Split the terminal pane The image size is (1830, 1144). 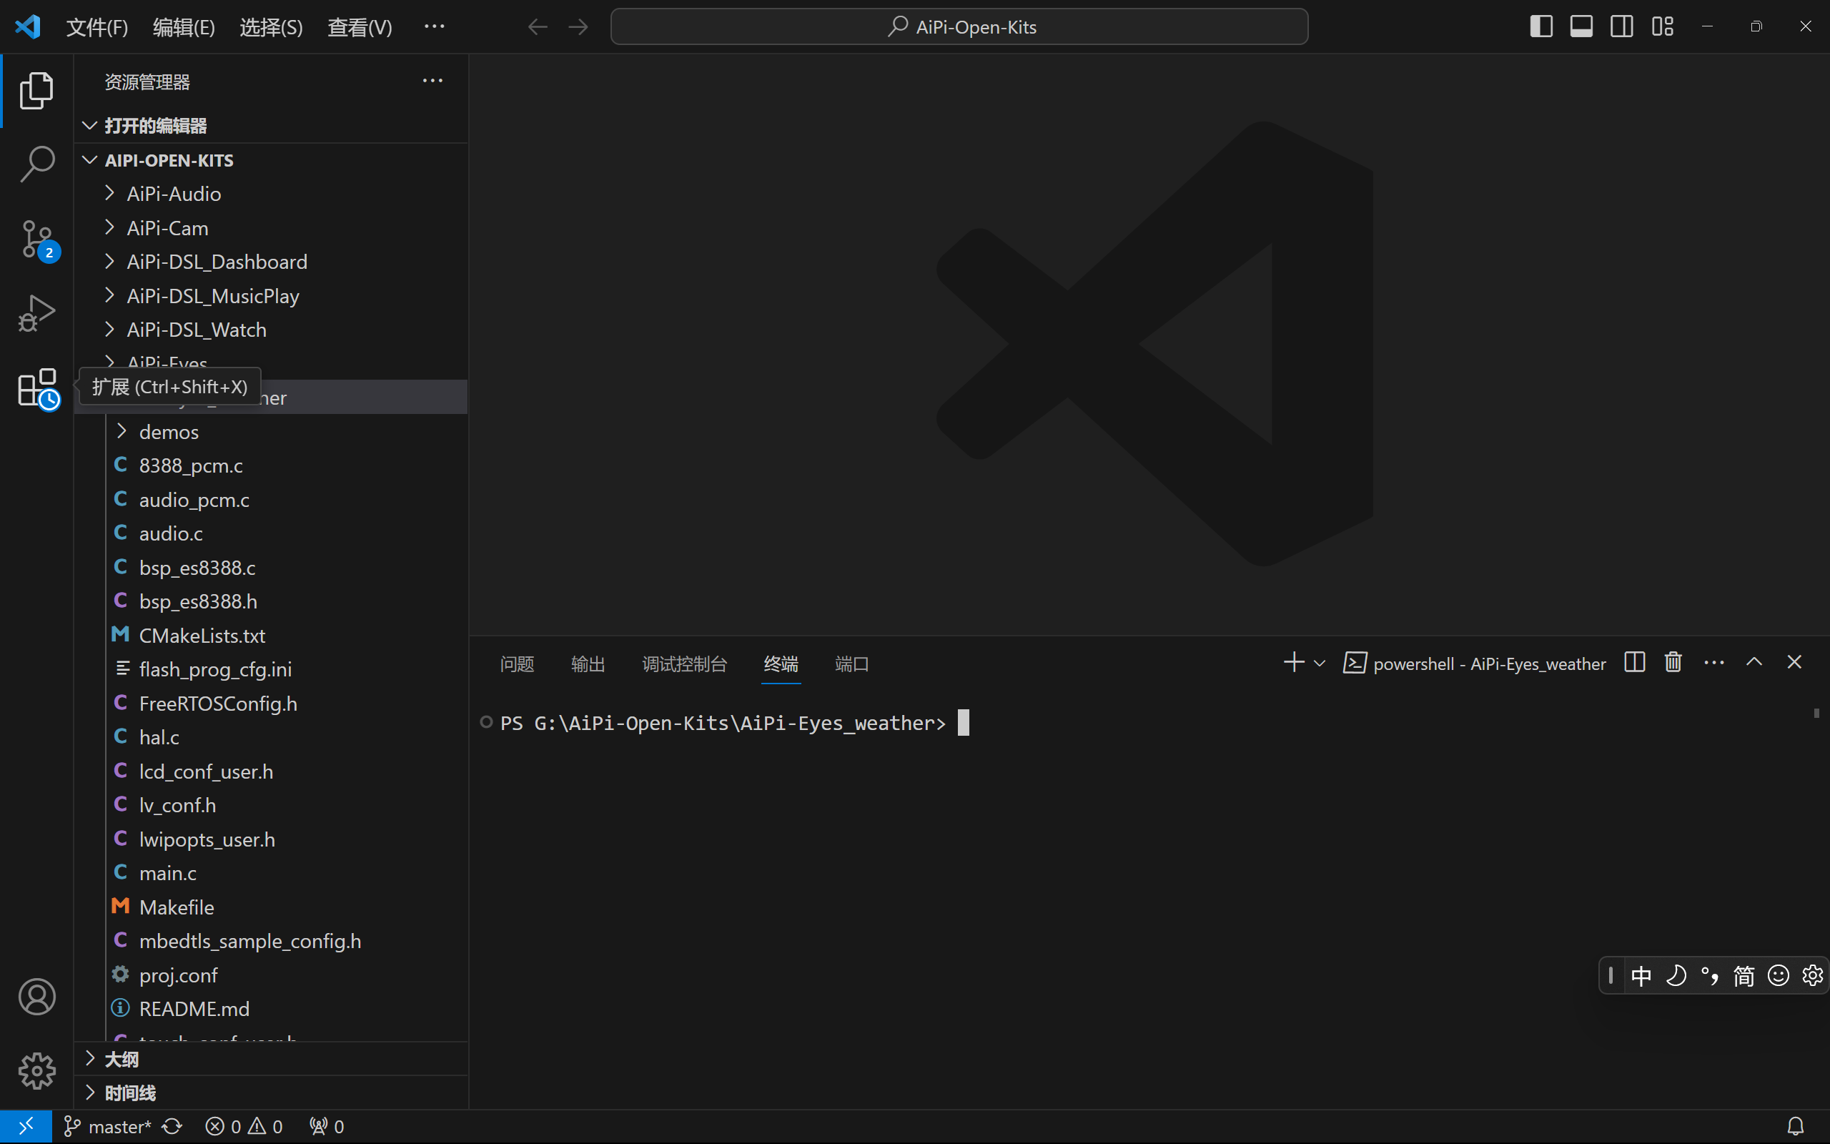coord(1634,663)
